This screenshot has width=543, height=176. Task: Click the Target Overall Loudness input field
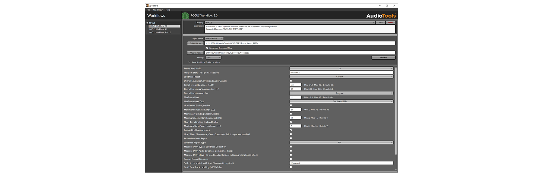coord(295,85)
